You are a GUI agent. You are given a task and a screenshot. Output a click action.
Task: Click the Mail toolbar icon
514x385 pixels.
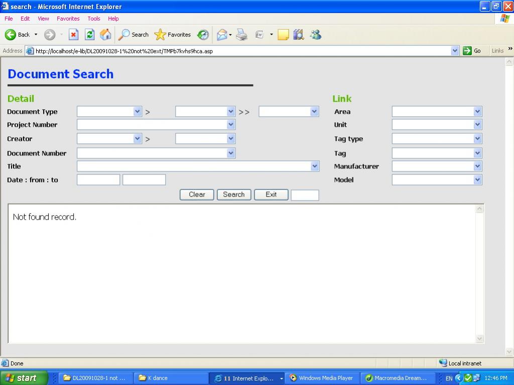click(x=222, y=35)
